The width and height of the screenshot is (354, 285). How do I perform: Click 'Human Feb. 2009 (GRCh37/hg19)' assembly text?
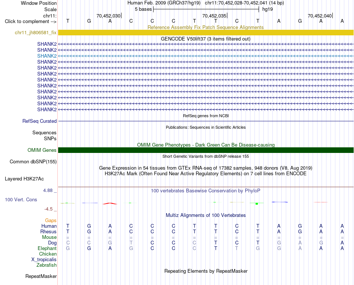164,3
